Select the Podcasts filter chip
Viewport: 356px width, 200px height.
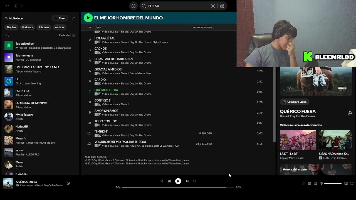(28, 27)
